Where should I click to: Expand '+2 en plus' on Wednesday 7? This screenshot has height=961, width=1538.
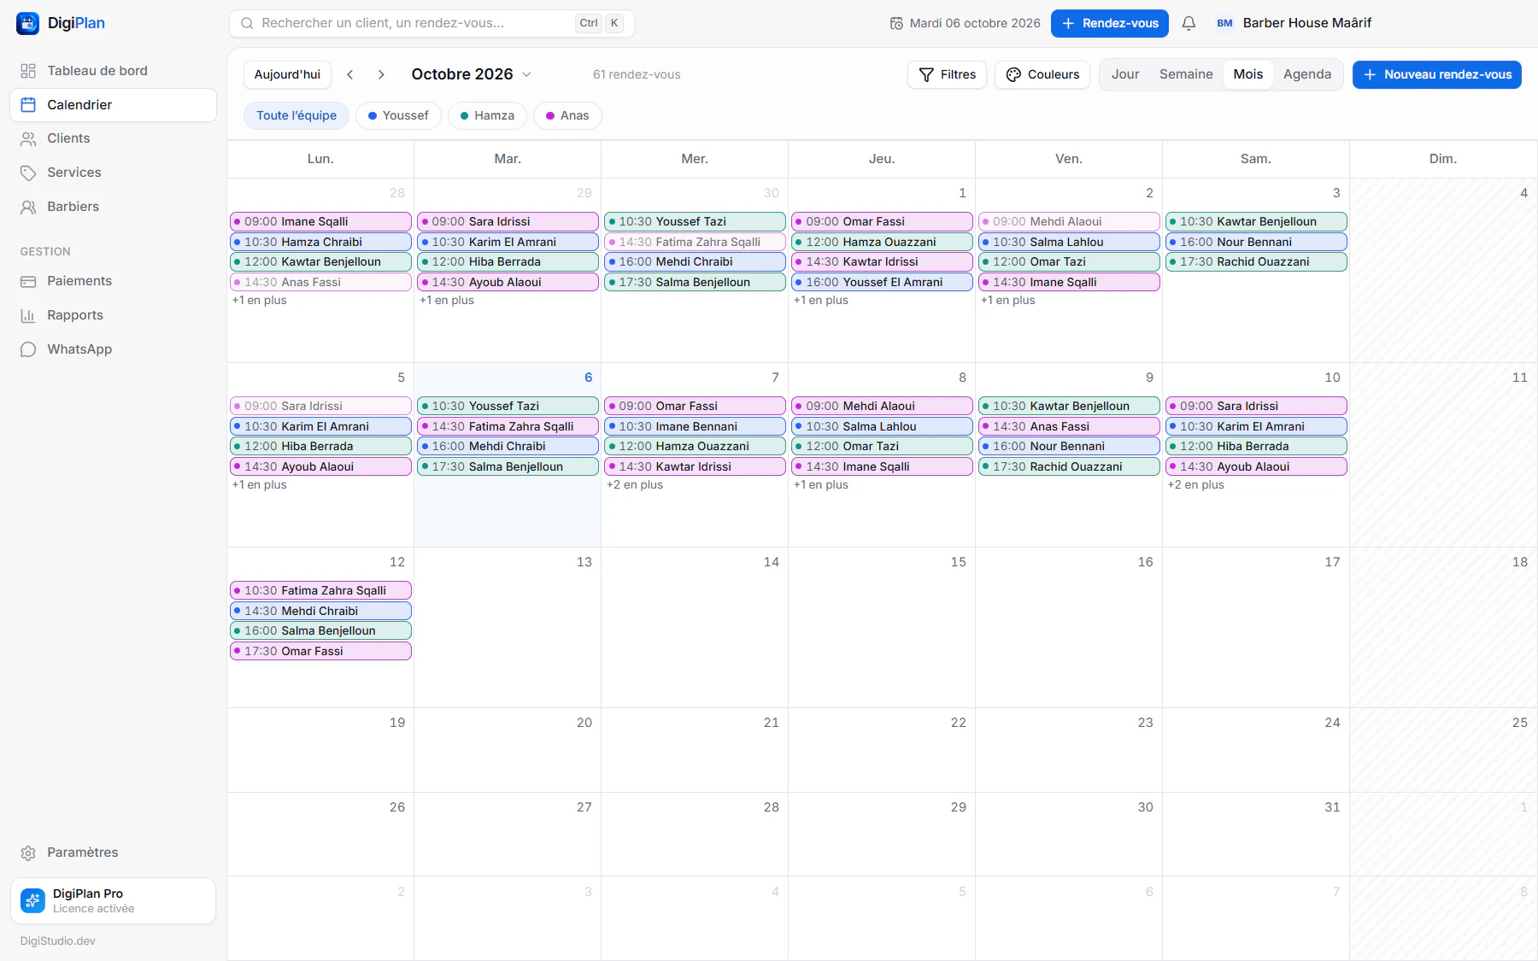(635, 485)
